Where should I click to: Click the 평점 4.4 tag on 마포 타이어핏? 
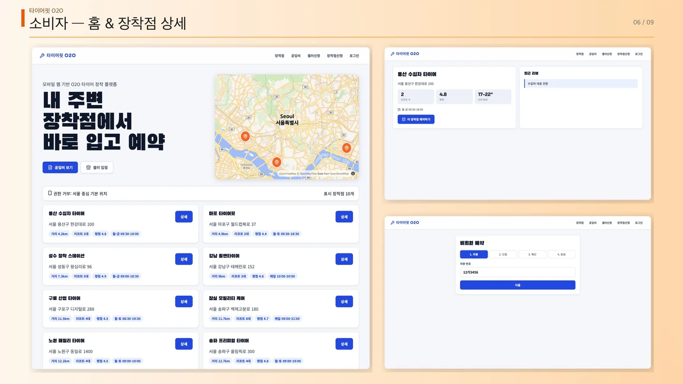(261, 234)
